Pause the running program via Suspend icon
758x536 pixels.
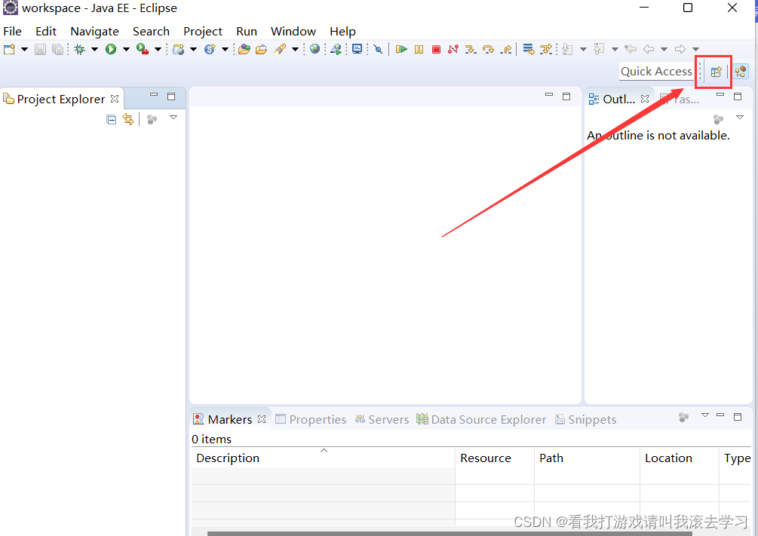point(419,49)
